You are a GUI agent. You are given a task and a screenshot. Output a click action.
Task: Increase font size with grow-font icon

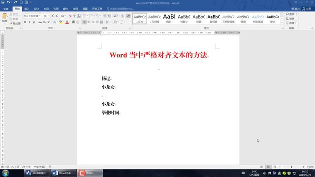(53, 16)
